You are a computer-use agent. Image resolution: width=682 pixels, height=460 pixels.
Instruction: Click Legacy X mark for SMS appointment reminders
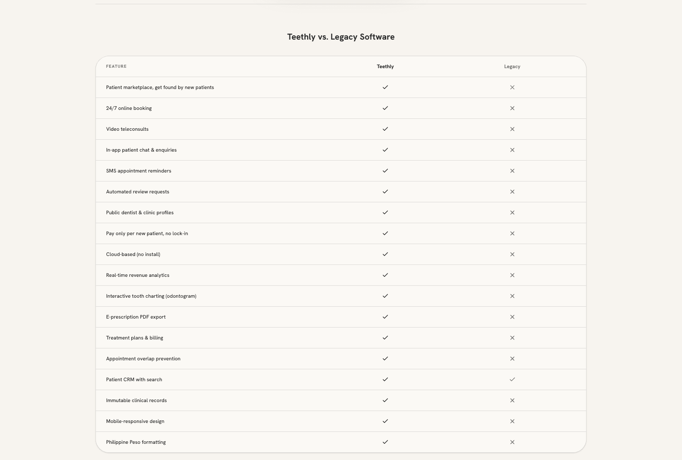tap(512, 171)
